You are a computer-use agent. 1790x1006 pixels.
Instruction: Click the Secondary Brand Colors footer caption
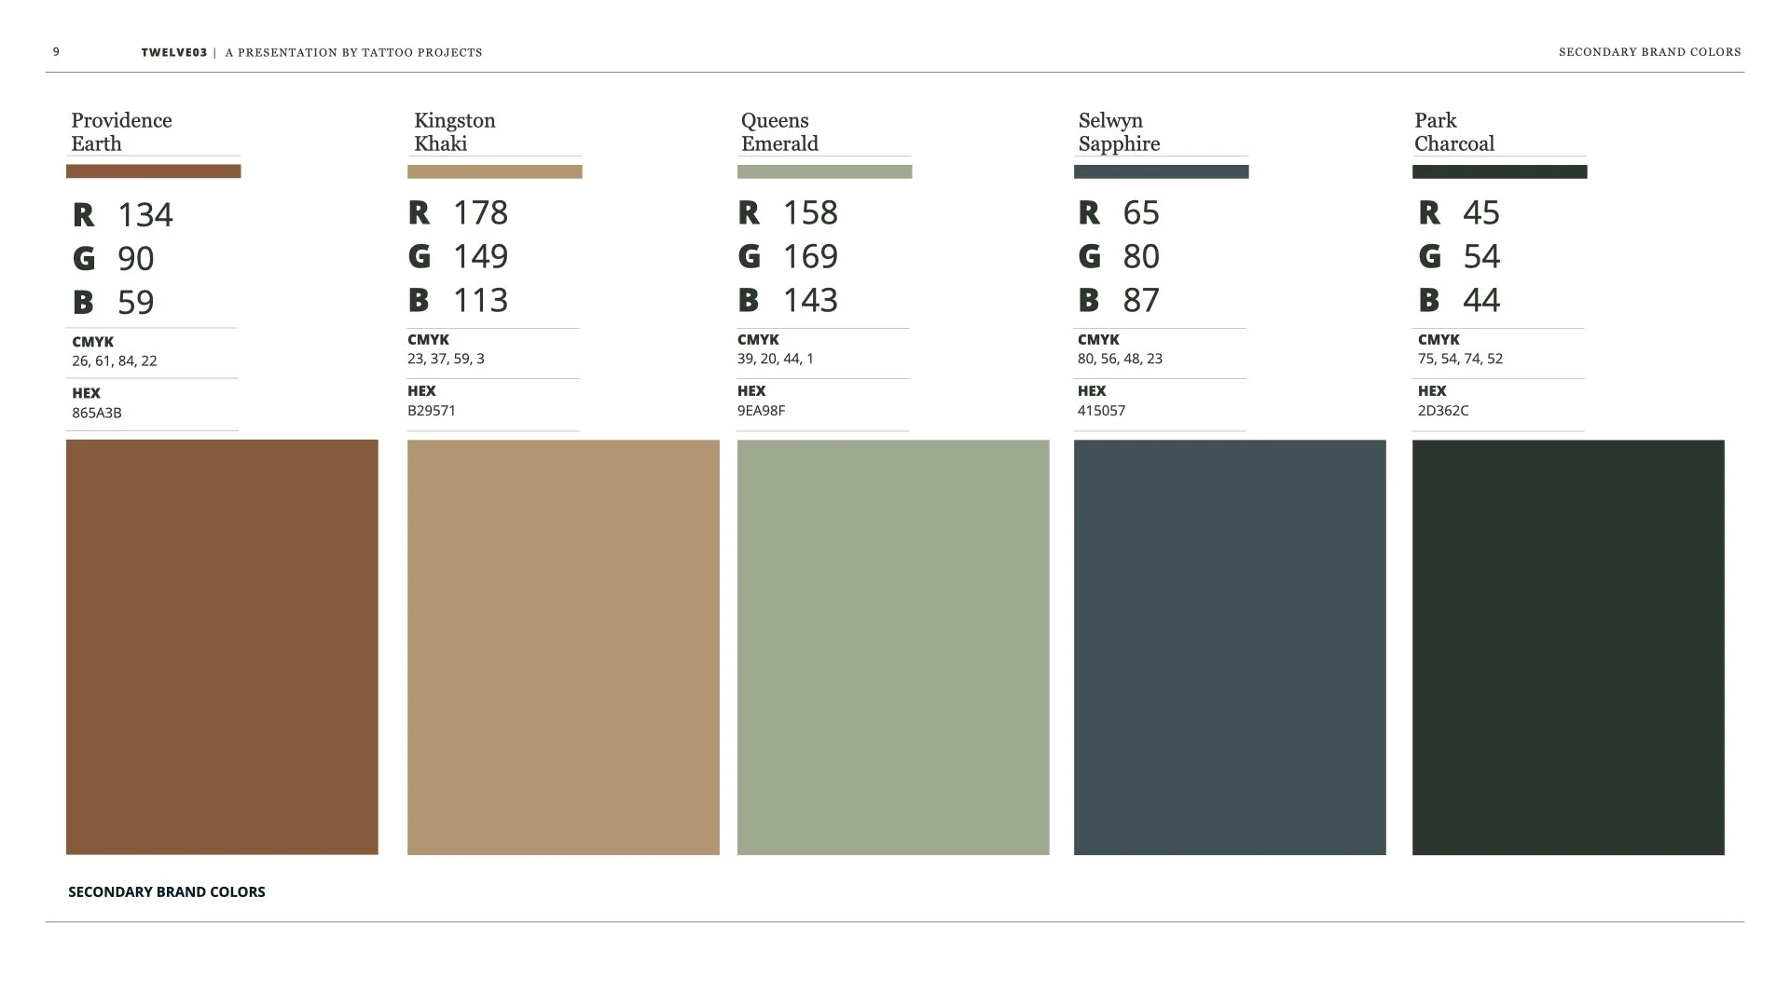tap(167, 891)
